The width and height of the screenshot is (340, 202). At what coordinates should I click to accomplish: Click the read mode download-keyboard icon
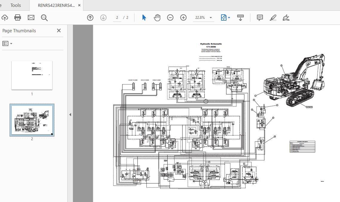click(x=241, y=18)
